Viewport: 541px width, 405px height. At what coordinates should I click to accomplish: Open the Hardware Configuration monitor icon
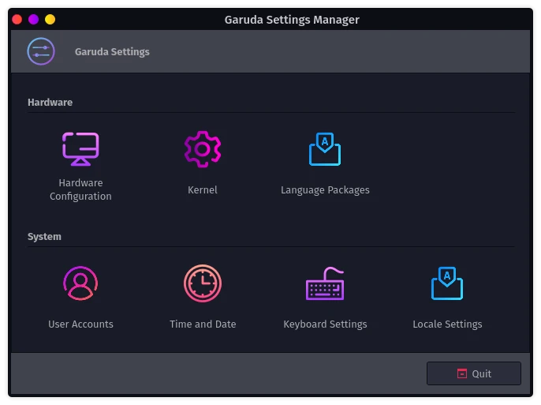pos(80,148)
